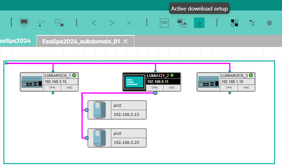
Task: Click the VPN toolbar icon
Action: [164, 23]
